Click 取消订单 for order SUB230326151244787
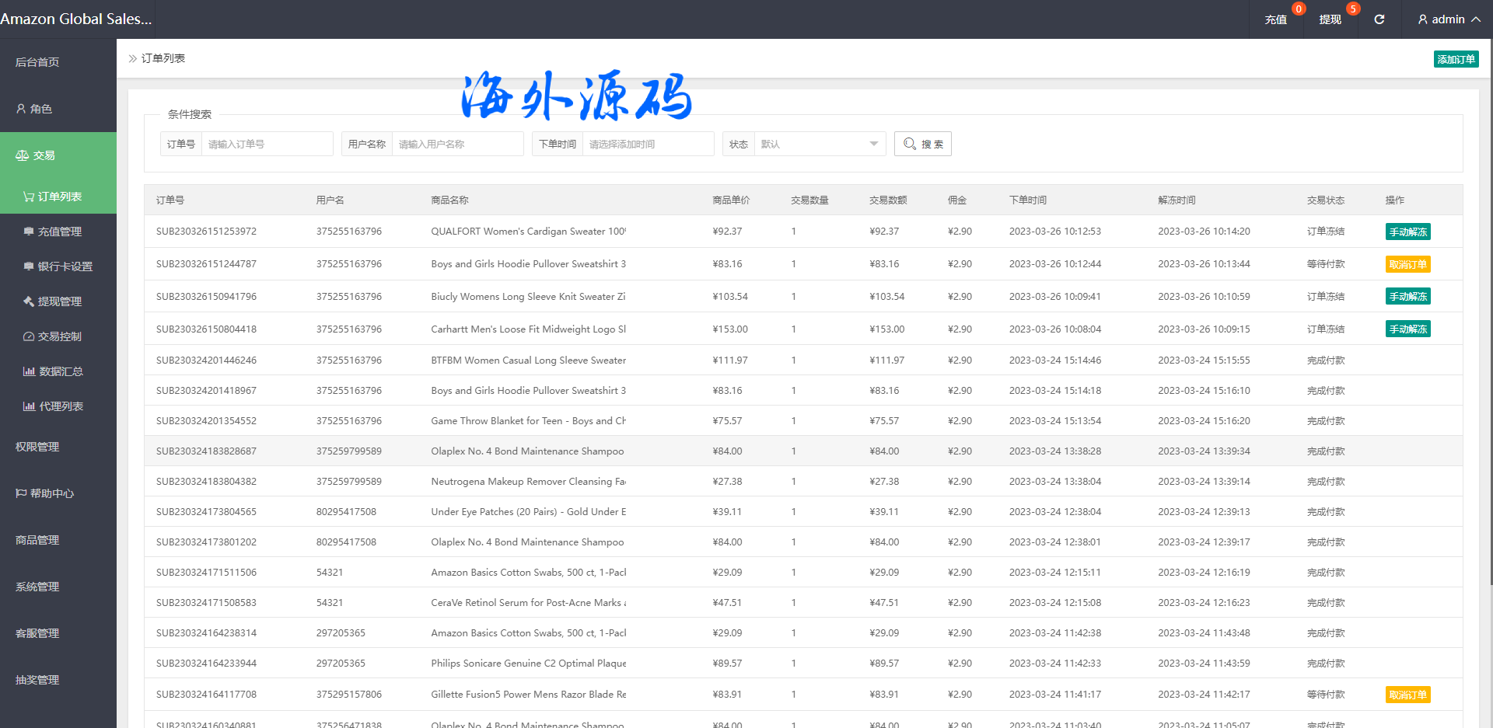Viewport: 1493px width, 728px height. point(1407,264)
